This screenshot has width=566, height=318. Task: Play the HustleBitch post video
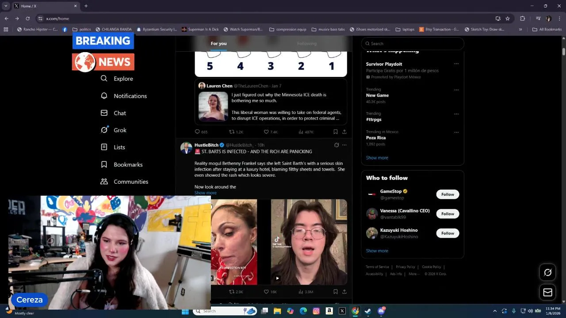(x=277, y=278)
